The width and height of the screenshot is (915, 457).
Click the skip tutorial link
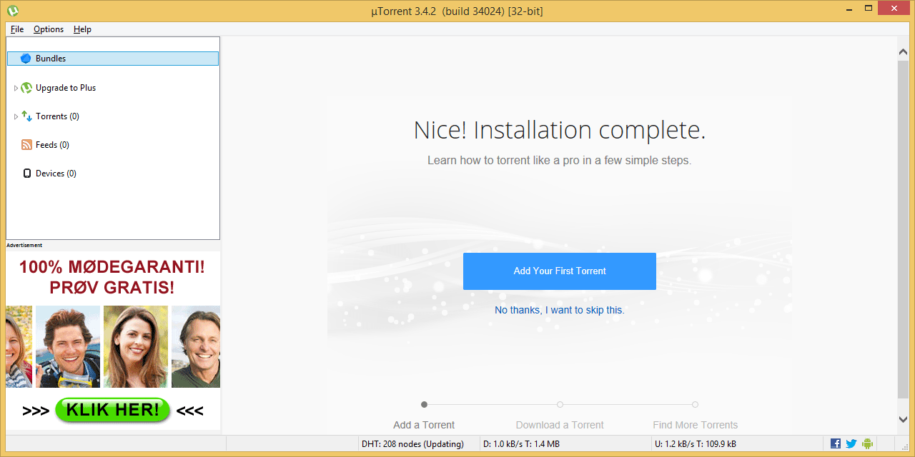559,310
